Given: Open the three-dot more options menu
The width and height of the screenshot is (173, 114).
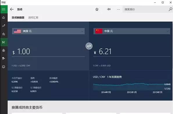Looking at the screenshot, I should click(118, 10).
